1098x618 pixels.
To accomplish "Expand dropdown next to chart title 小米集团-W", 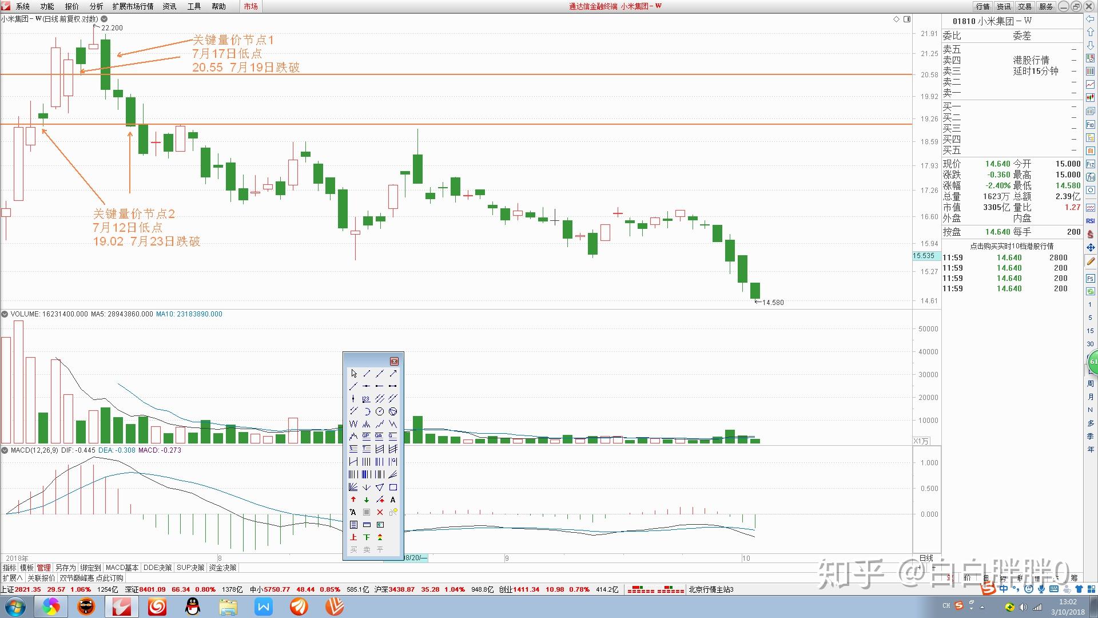I will click(x=104, y=19).
